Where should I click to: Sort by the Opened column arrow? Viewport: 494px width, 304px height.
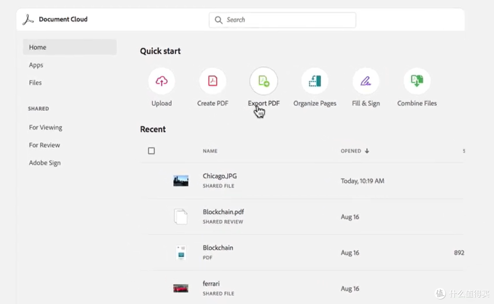(367, 151)
